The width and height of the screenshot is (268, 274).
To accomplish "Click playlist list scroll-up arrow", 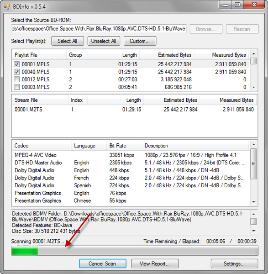I will click(x=254, y=54).
